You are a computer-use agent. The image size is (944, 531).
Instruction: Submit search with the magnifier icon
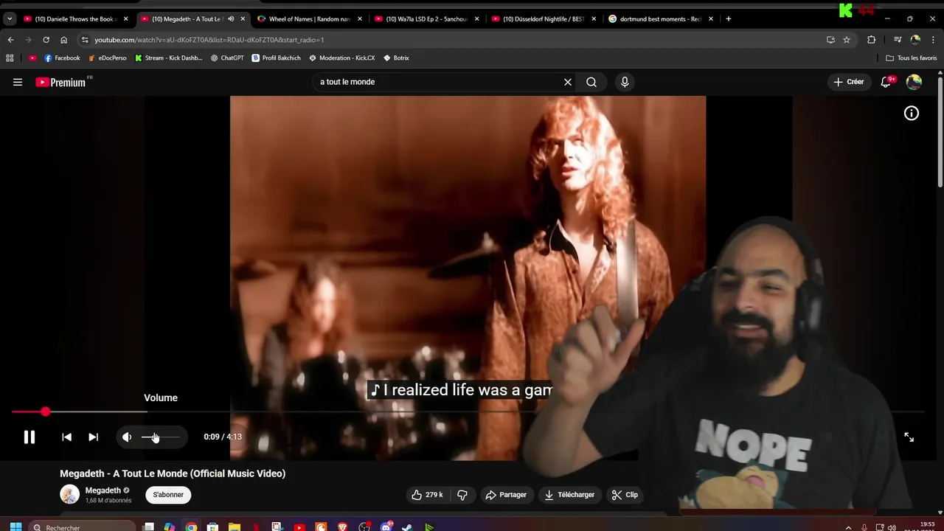591,82
